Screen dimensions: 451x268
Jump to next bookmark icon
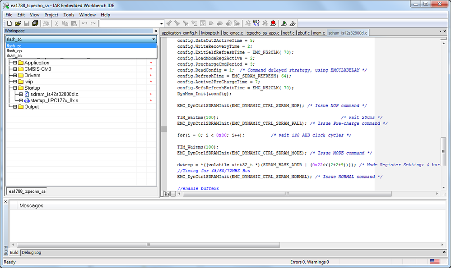(220, 23)
